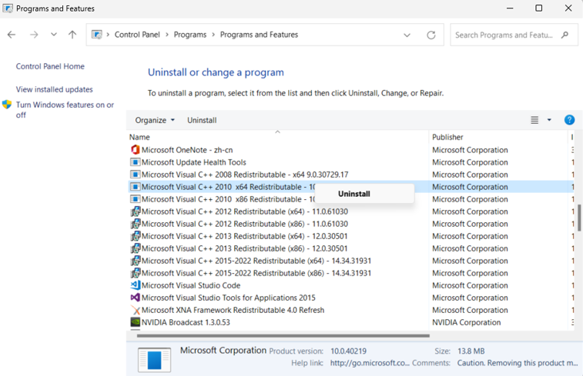The height and width of the screenshot is (376, 583).
Task: Click NVIDIA Corporation publisher cell
Action: point(466,322)
